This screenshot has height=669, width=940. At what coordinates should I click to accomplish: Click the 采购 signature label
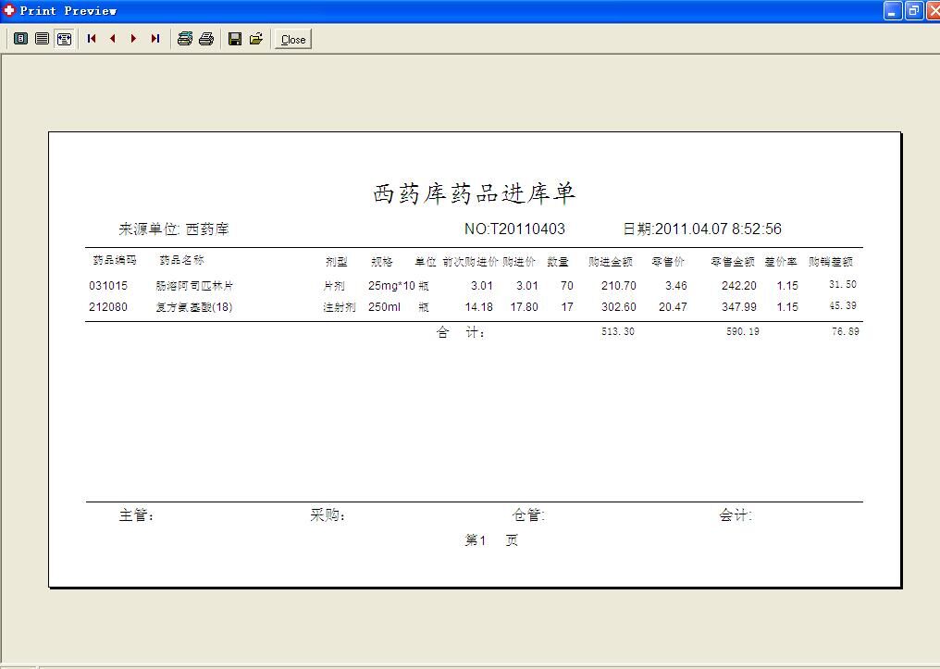tap(328, 515)
